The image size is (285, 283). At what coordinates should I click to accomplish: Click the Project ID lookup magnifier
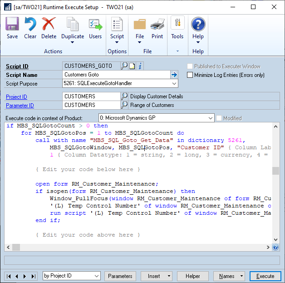tap(124, 96)
